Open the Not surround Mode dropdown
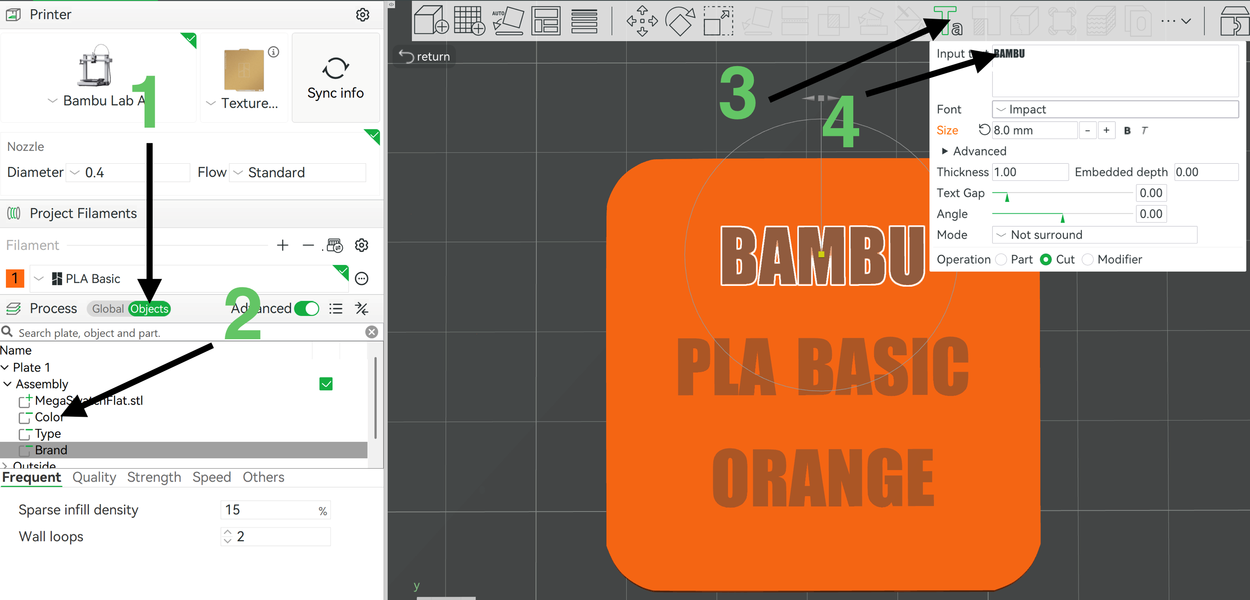 click(1095, 235)
